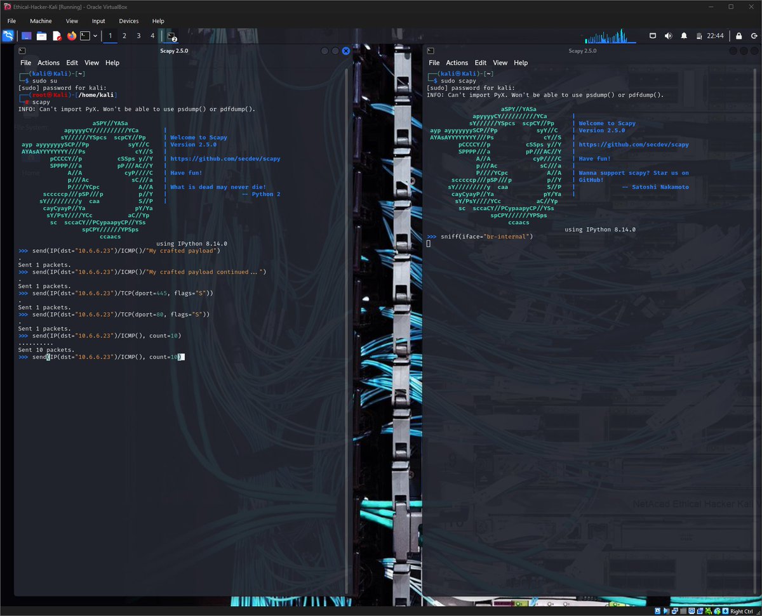Click the volume speaker icon
Image resolution: width=762 pixels, height=616 pixels.
(668, 36)
